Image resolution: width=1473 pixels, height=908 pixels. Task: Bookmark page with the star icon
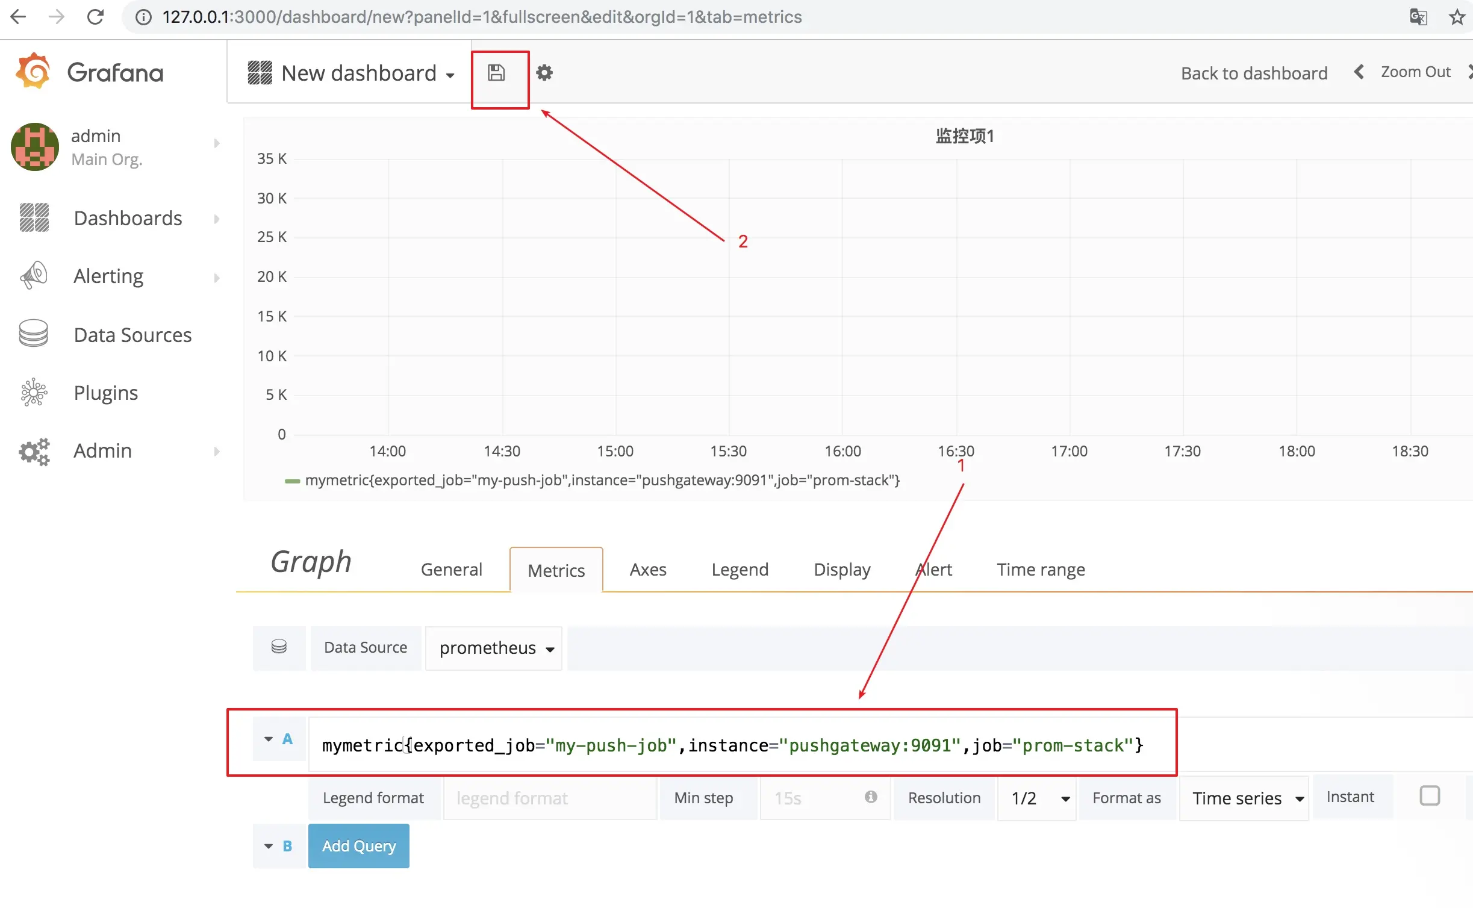click(x=1456, y=17)
